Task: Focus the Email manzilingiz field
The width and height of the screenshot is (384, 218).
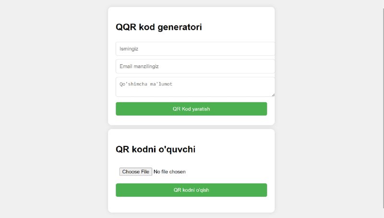Action: [x=195, y=66]
